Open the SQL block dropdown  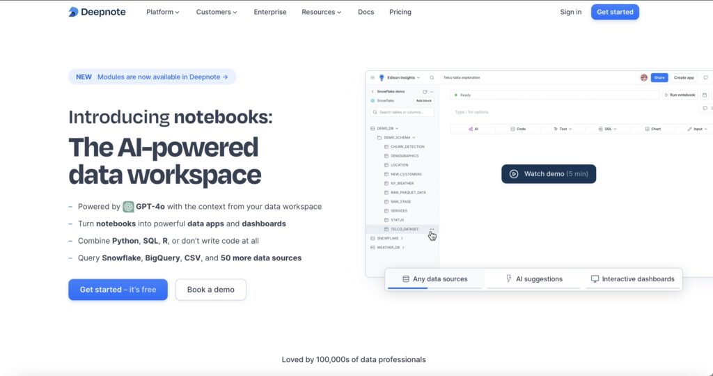(607, 129)
